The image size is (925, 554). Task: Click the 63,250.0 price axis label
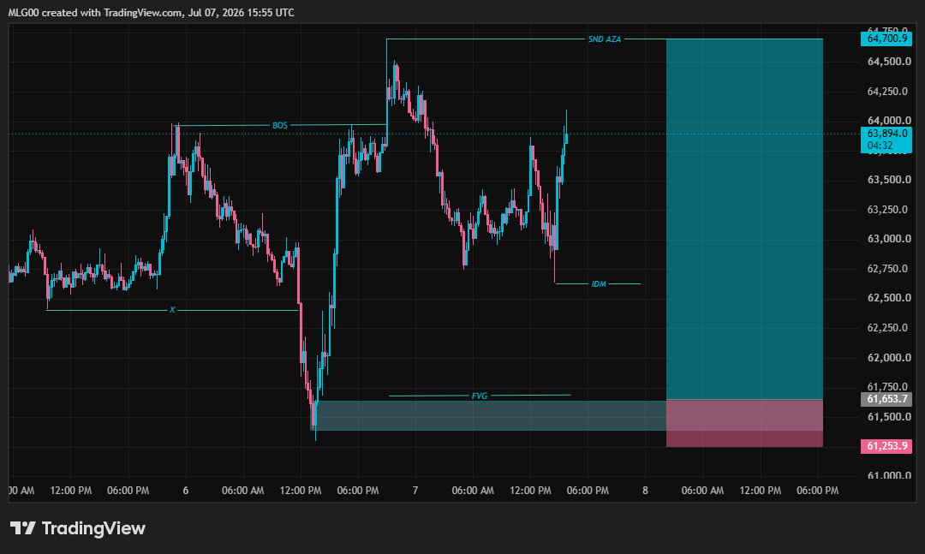pos(887,210)
